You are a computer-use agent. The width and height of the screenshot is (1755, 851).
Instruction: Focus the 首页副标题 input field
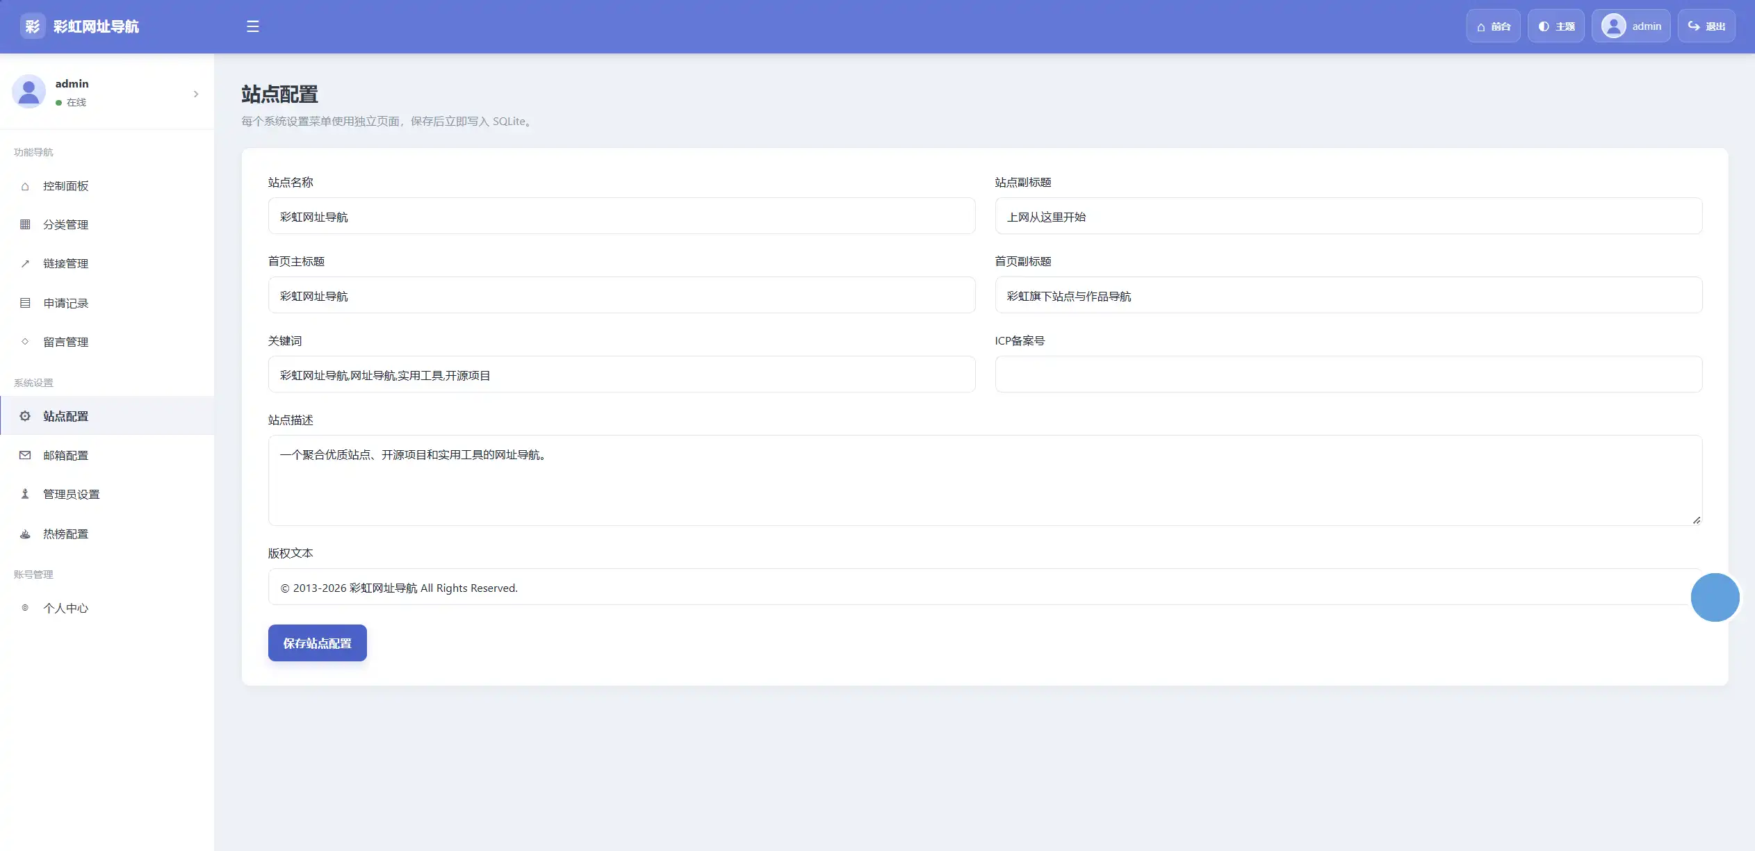(x=1348, y=295)
